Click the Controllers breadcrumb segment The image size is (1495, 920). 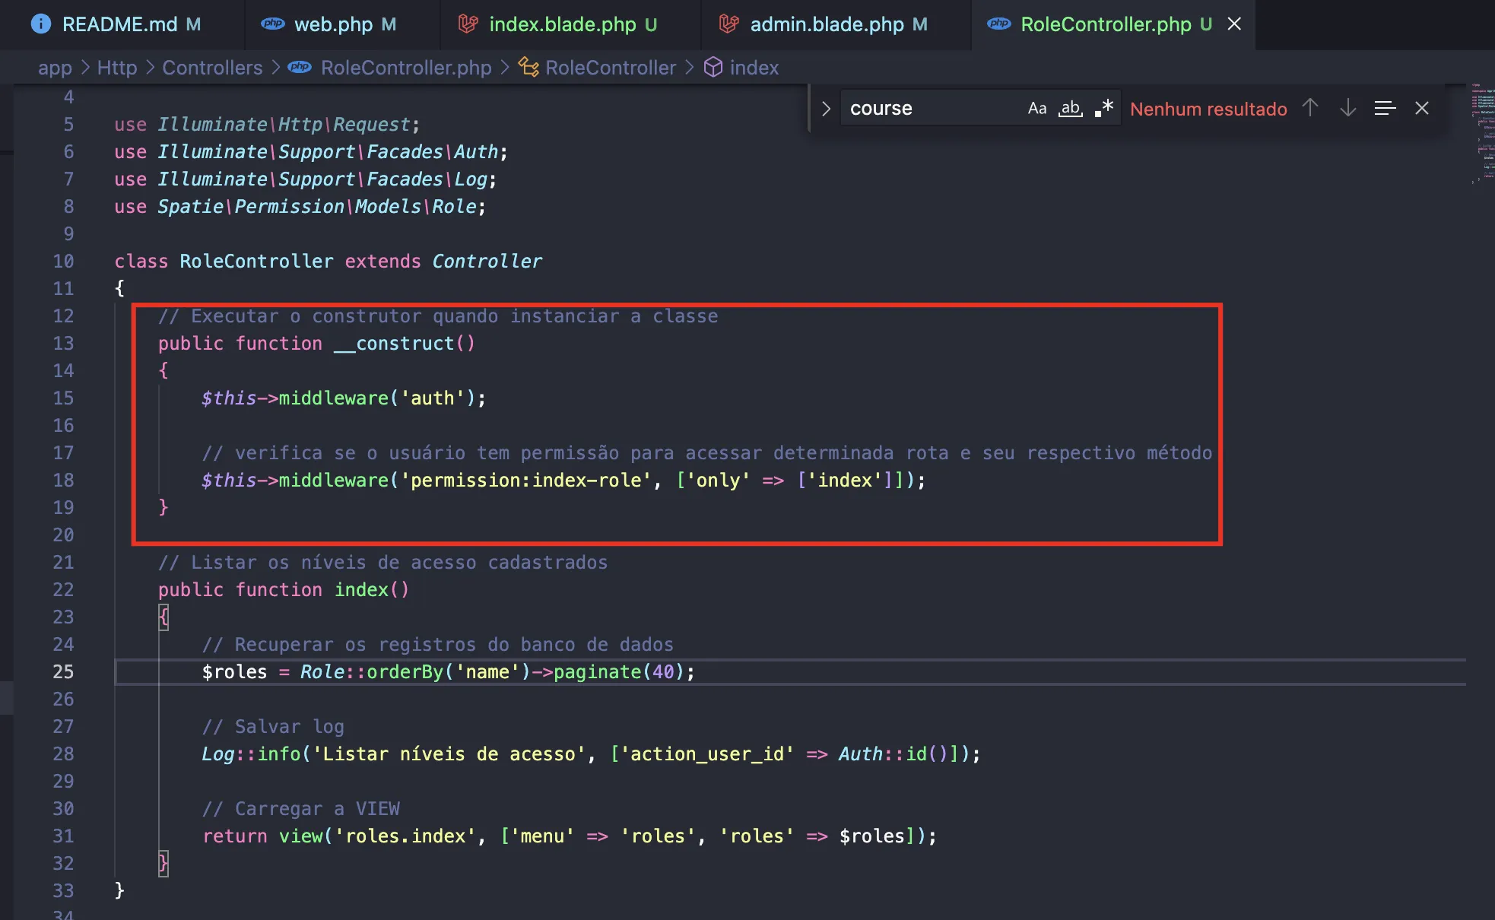pos(212,68)
